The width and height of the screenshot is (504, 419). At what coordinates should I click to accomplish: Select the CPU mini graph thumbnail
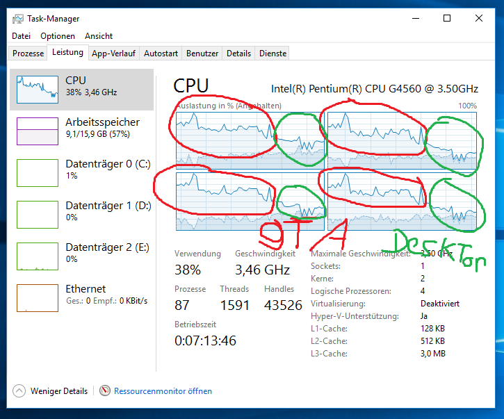click(x=38, y=90)
